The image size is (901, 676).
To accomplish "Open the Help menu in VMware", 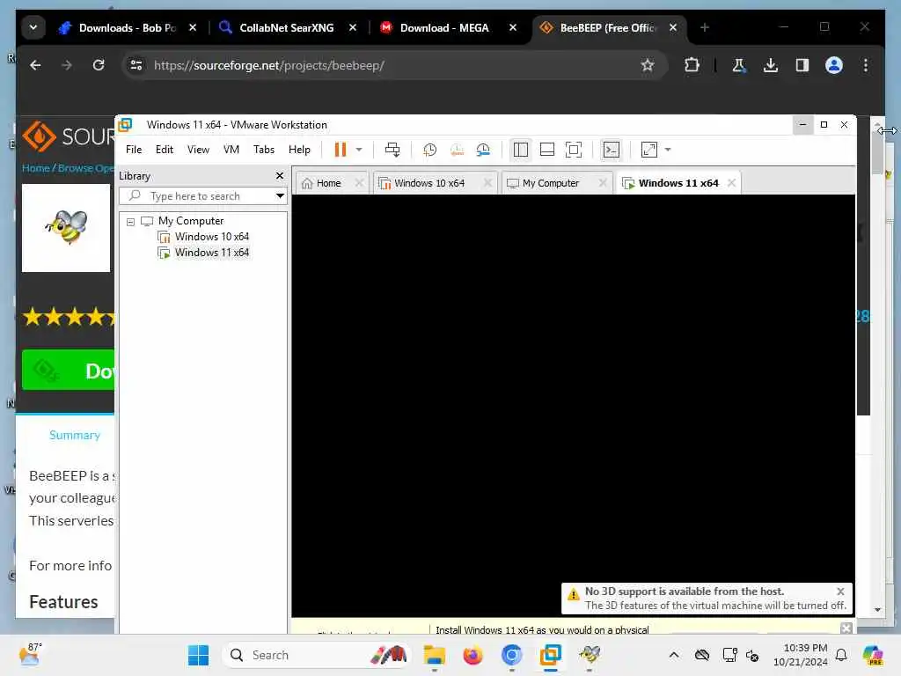I will [299, 150].
